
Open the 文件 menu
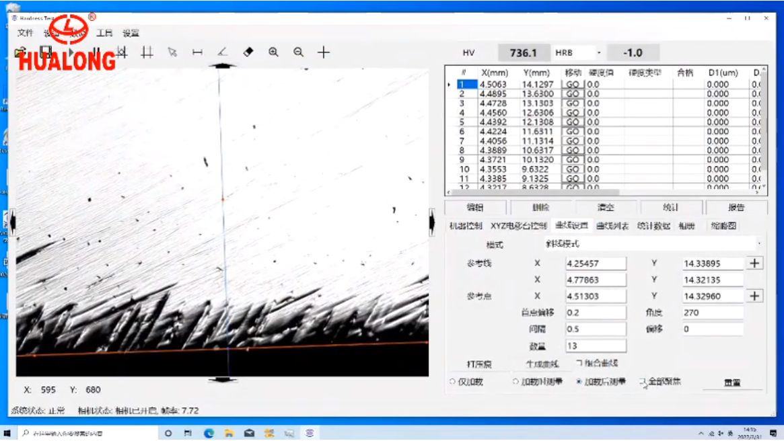click(x=25, y=33)
